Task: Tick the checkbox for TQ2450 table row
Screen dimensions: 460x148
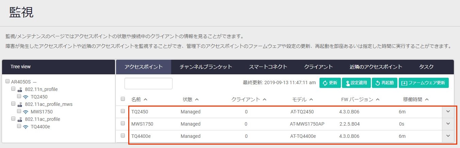Action: tap(123, 111)
